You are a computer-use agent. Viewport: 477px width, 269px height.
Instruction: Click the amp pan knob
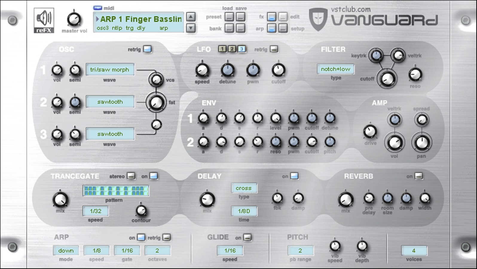point(421,143)
